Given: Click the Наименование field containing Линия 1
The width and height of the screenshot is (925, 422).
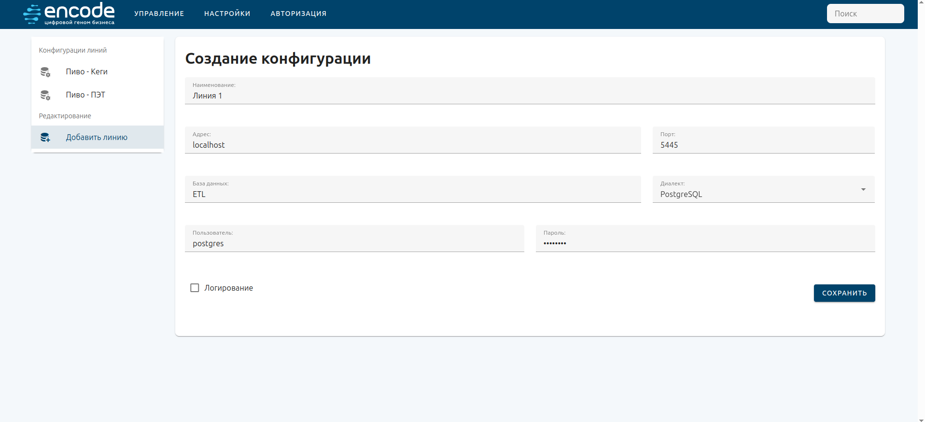Looking at the screenshot, I should pyautogui.click(x=529, y=96).
